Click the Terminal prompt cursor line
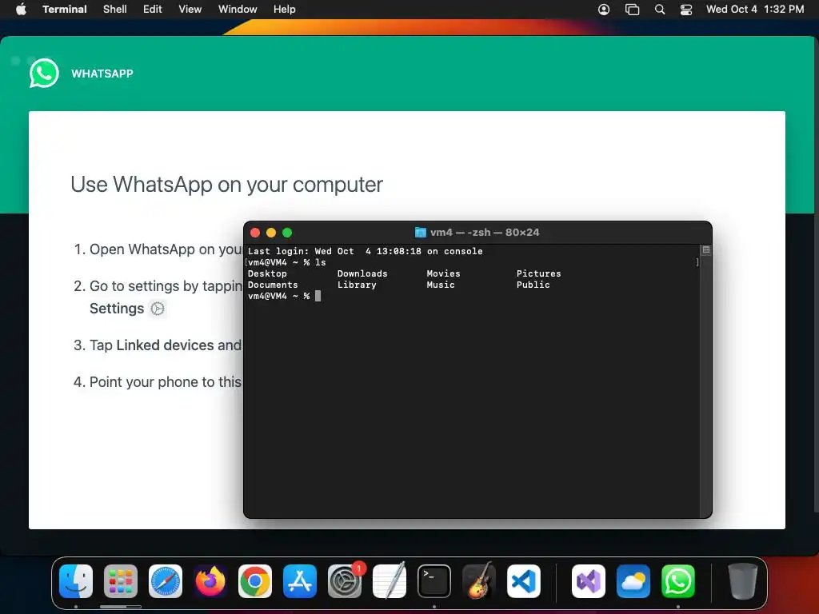The height and width of the screenshot is (614, 819). [284, 296]
